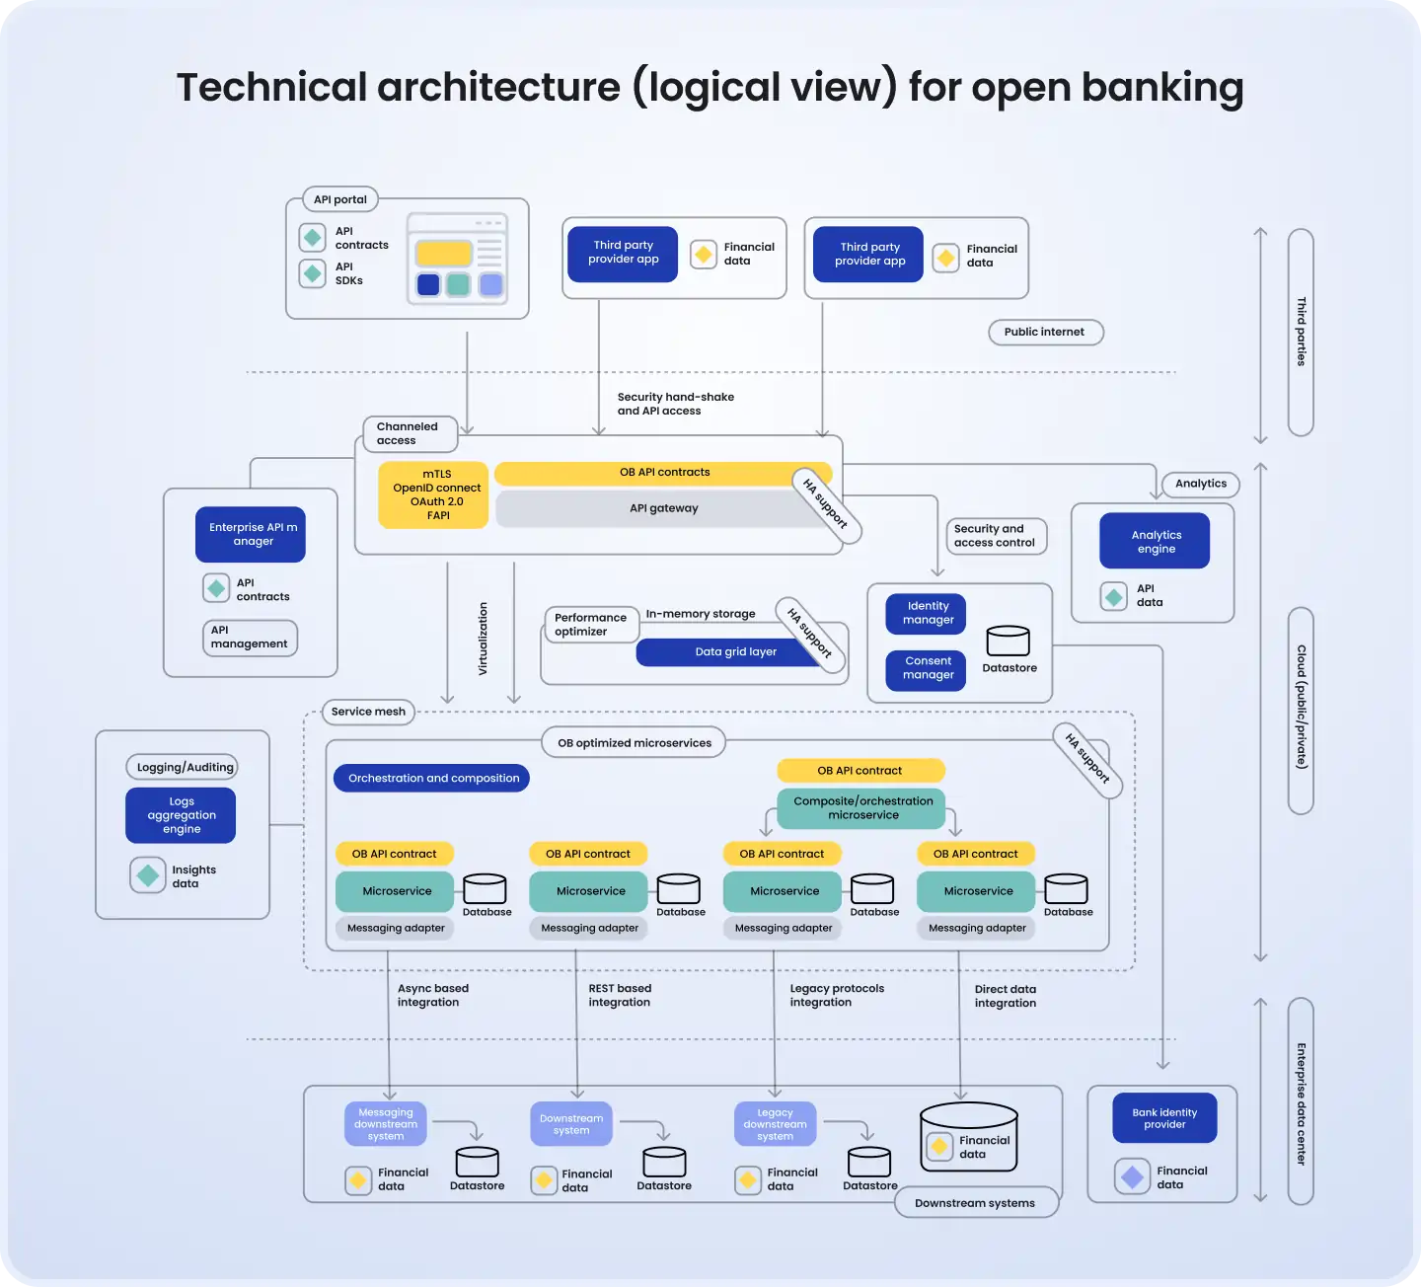Click the In-memory storage text
1421x1287 pixels.
coord(701,614)
